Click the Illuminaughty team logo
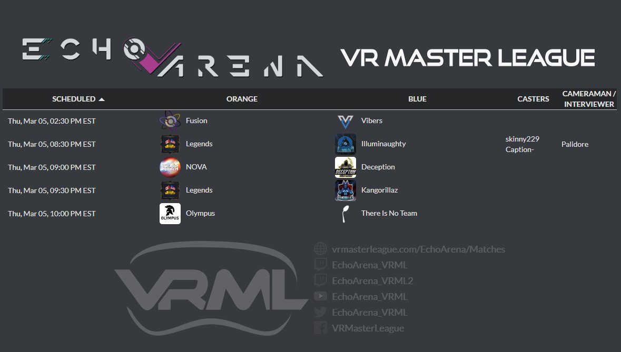 [x=346, y=144]
